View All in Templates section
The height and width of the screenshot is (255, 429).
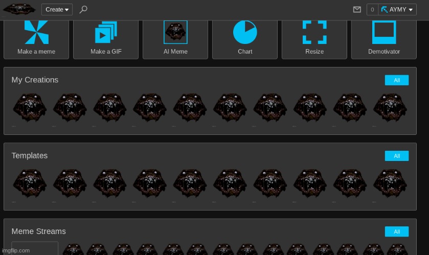click(396, 156)
